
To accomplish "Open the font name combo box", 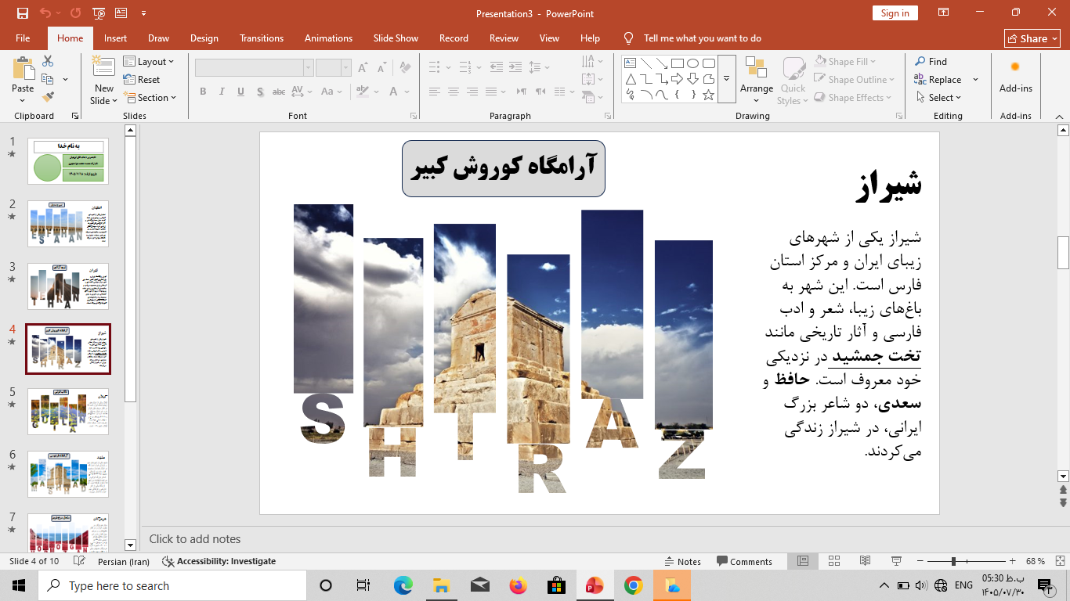I will (254, 68).
